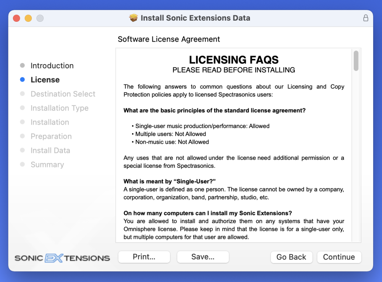The height and width of the screenshot is (282, 382).
Task: Select the Introduction step in sidebar
Action: 52,66
